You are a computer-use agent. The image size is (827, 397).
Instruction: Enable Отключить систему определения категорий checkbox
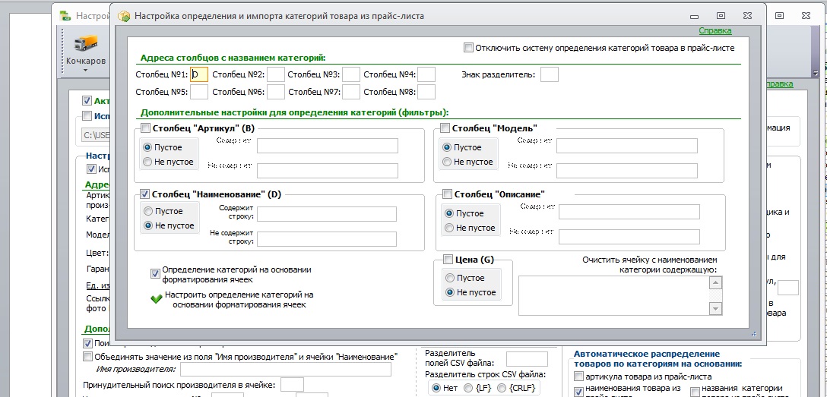pyautogui.click(x=468, y=47)
